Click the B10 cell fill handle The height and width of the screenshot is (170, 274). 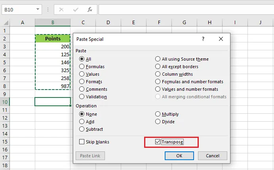[x=70, y=106]
